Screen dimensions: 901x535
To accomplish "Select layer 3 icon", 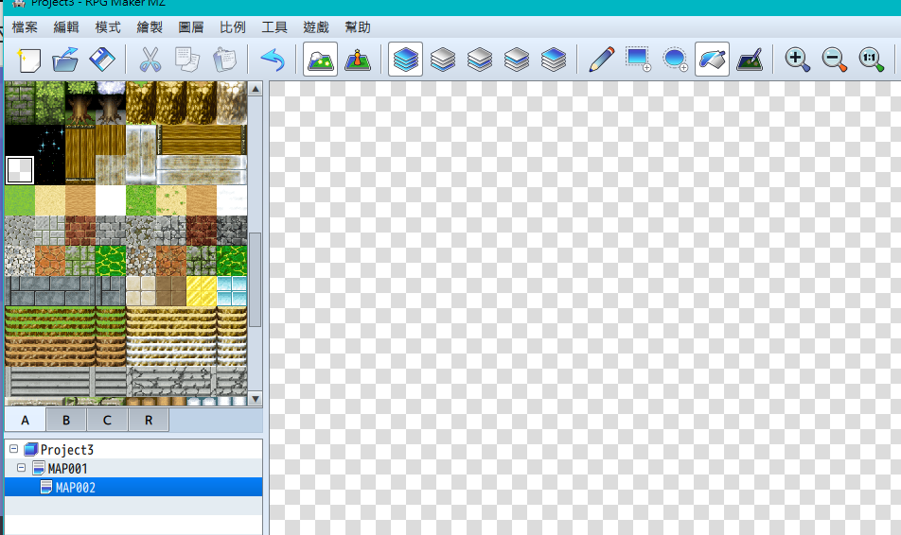I will [x=516, y=60].
